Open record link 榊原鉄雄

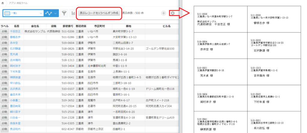tap(15, 77)
